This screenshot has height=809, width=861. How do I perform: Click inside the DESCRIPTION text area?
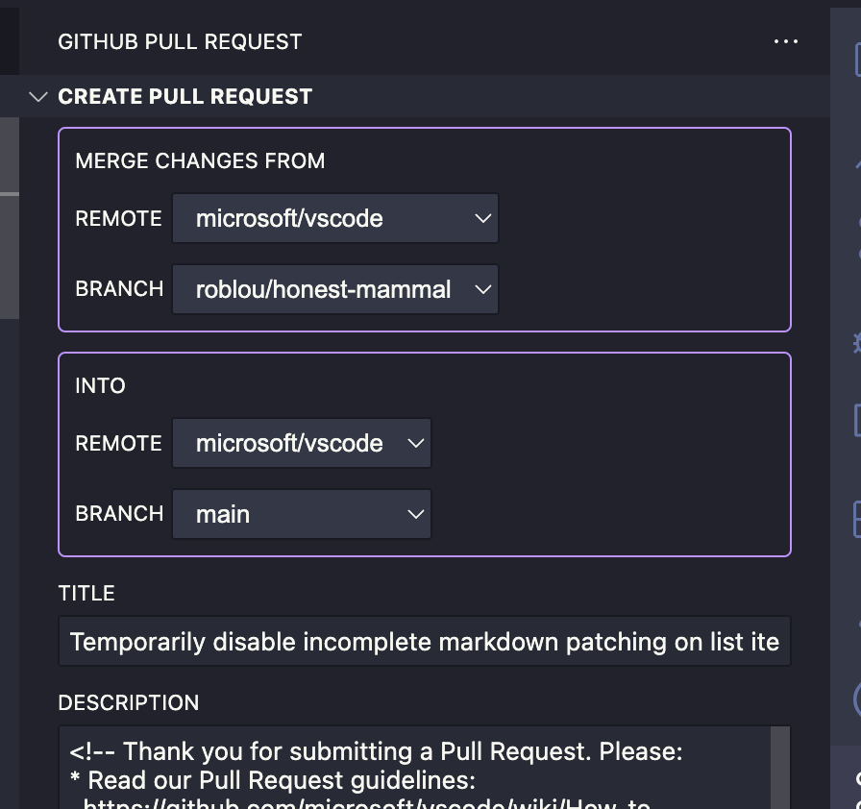413,759
